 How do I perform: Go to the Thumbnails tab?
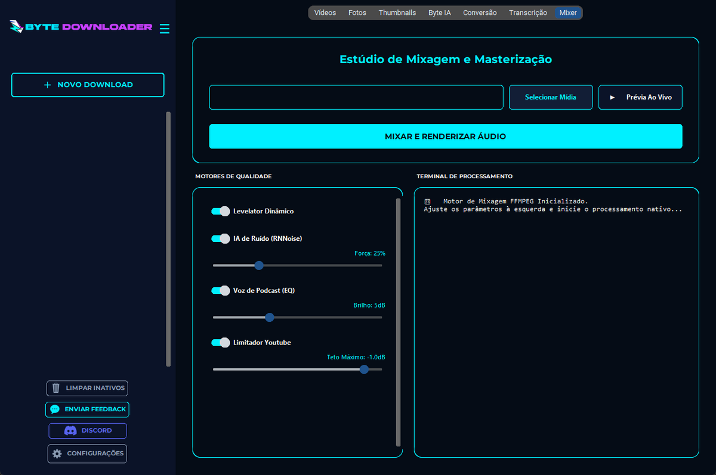pos(397,13)
